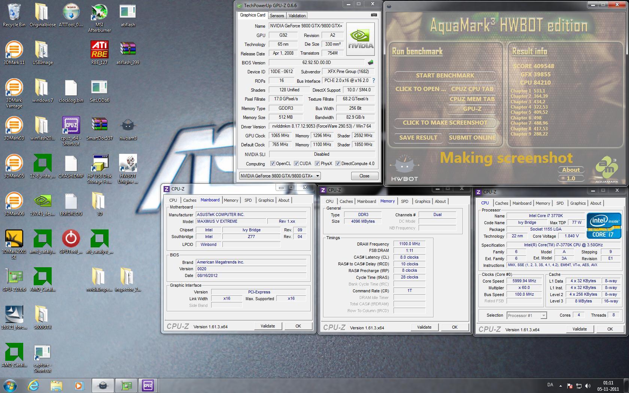Open GPU-Z.0.6.6 desktop icon
This screenshot has height=393, width=629.
point(14,280)
